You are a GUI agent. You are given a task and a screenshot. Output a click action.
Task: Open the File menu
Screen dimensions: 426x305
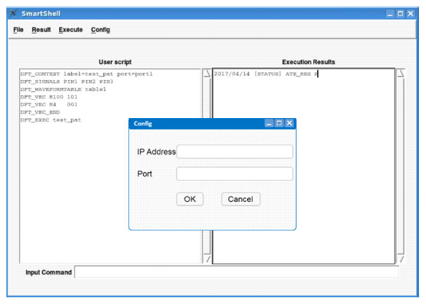click(18, 30)
